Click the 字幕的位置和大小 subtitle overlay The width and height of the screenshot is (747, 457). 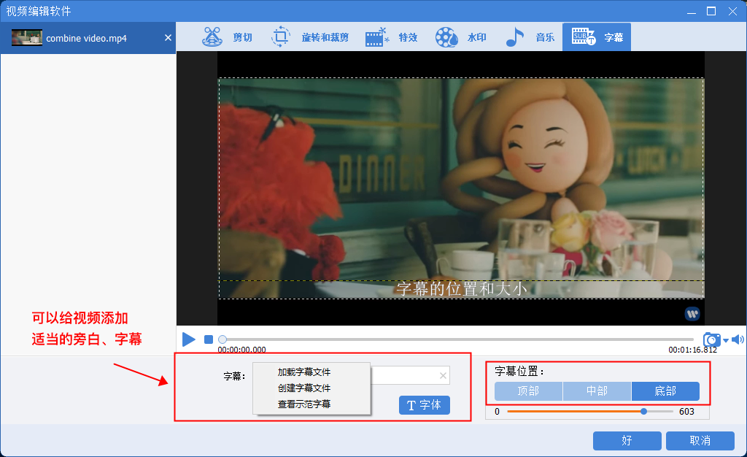(x=461, y=289)
